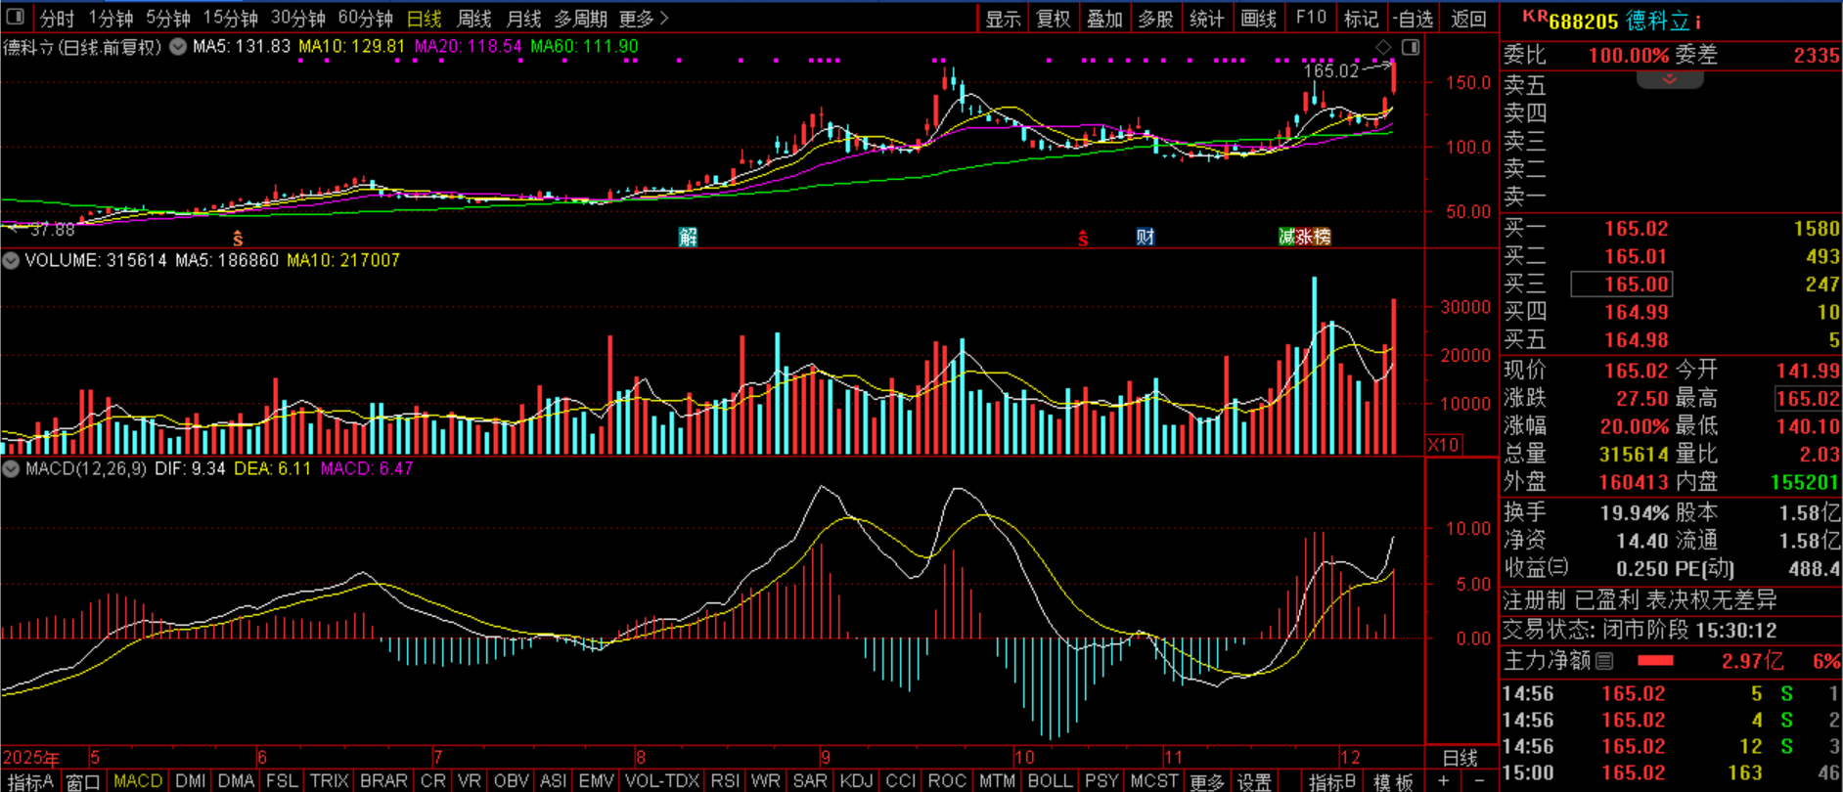Open the 设置 indicator settings
The height and width of the screenshot is (792, 1843).
click(x=1253, y=781)
